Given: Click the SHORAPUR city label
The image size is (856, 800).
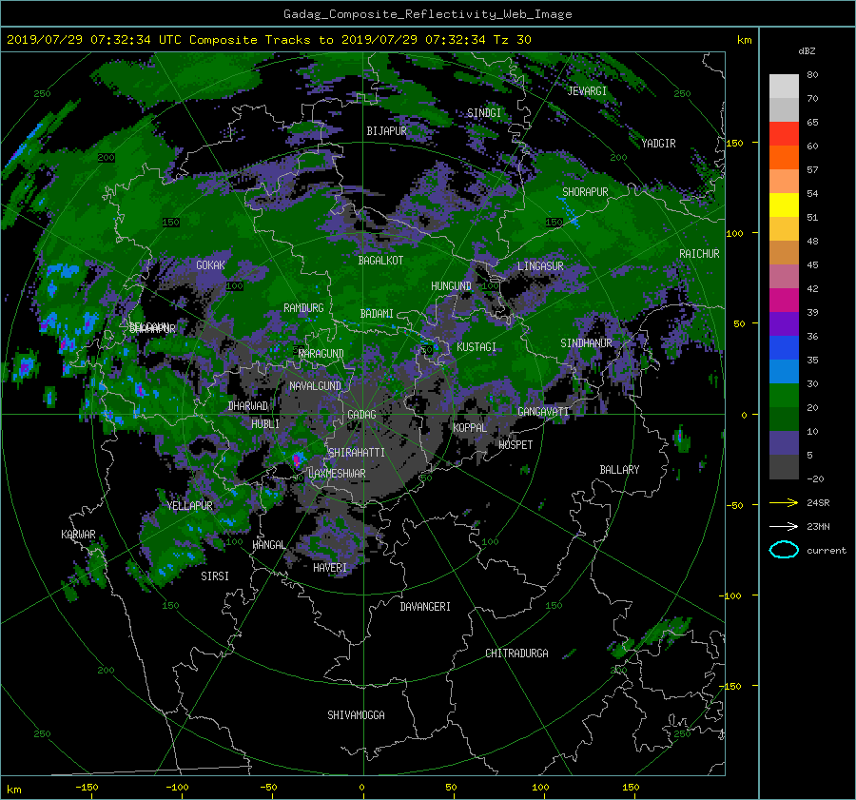Looking at the screenshot, I should 585,192.
